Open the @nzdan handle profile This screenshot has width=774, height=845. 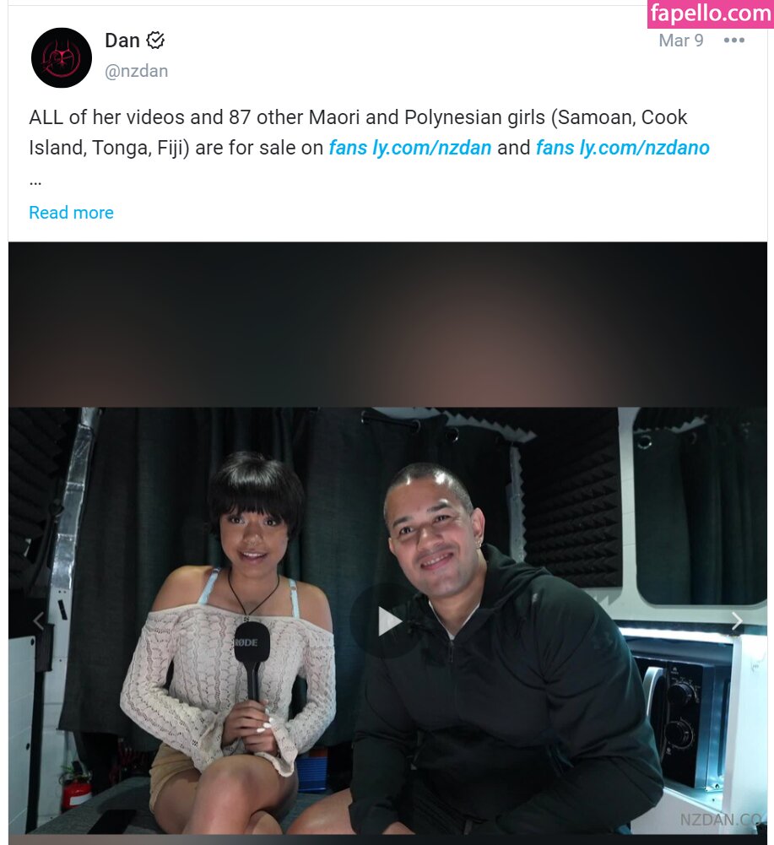137,71
